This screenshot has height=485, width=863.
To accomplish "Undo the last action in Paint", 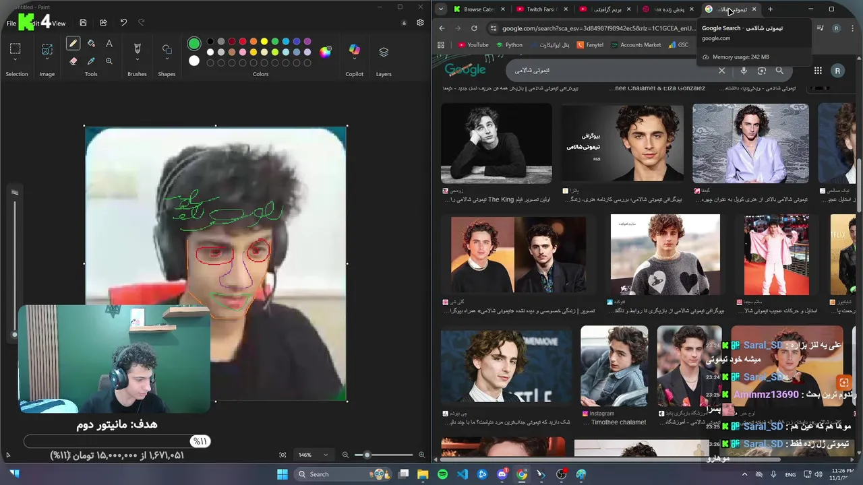I will click(123, 23).
